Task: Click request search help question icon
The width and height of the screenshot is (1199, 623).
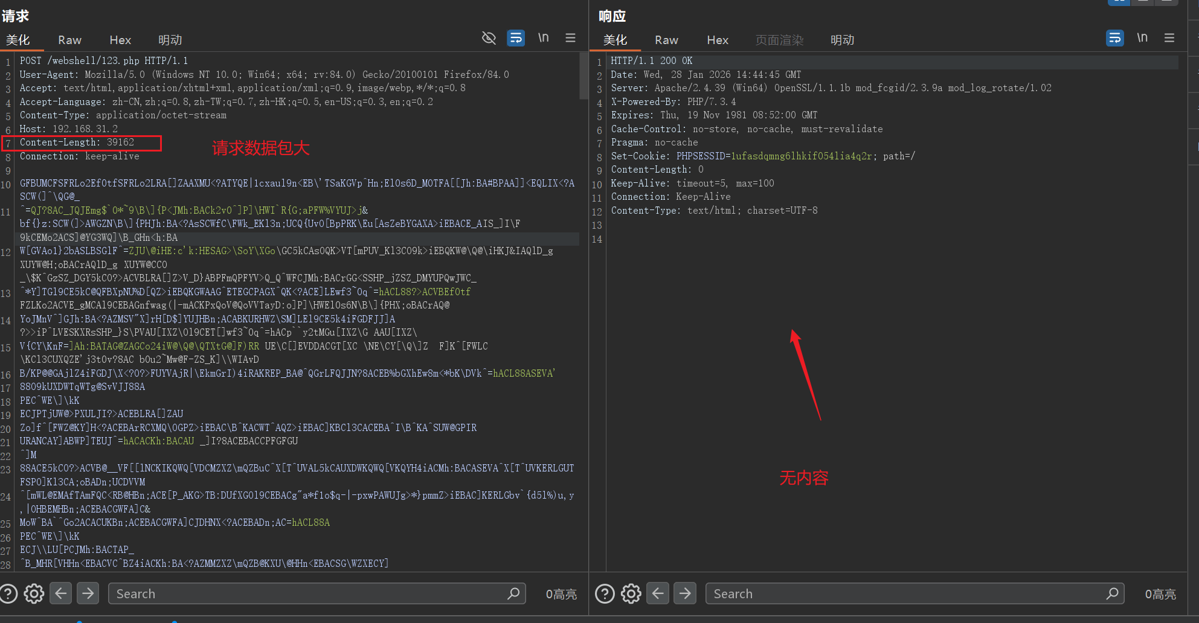Action: coord(8,593)
